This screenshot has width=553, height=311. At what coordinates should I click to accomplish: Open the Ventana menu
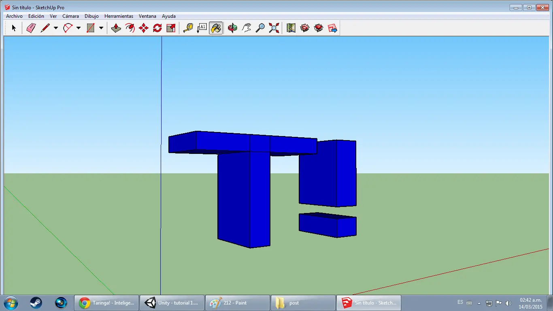147,16
